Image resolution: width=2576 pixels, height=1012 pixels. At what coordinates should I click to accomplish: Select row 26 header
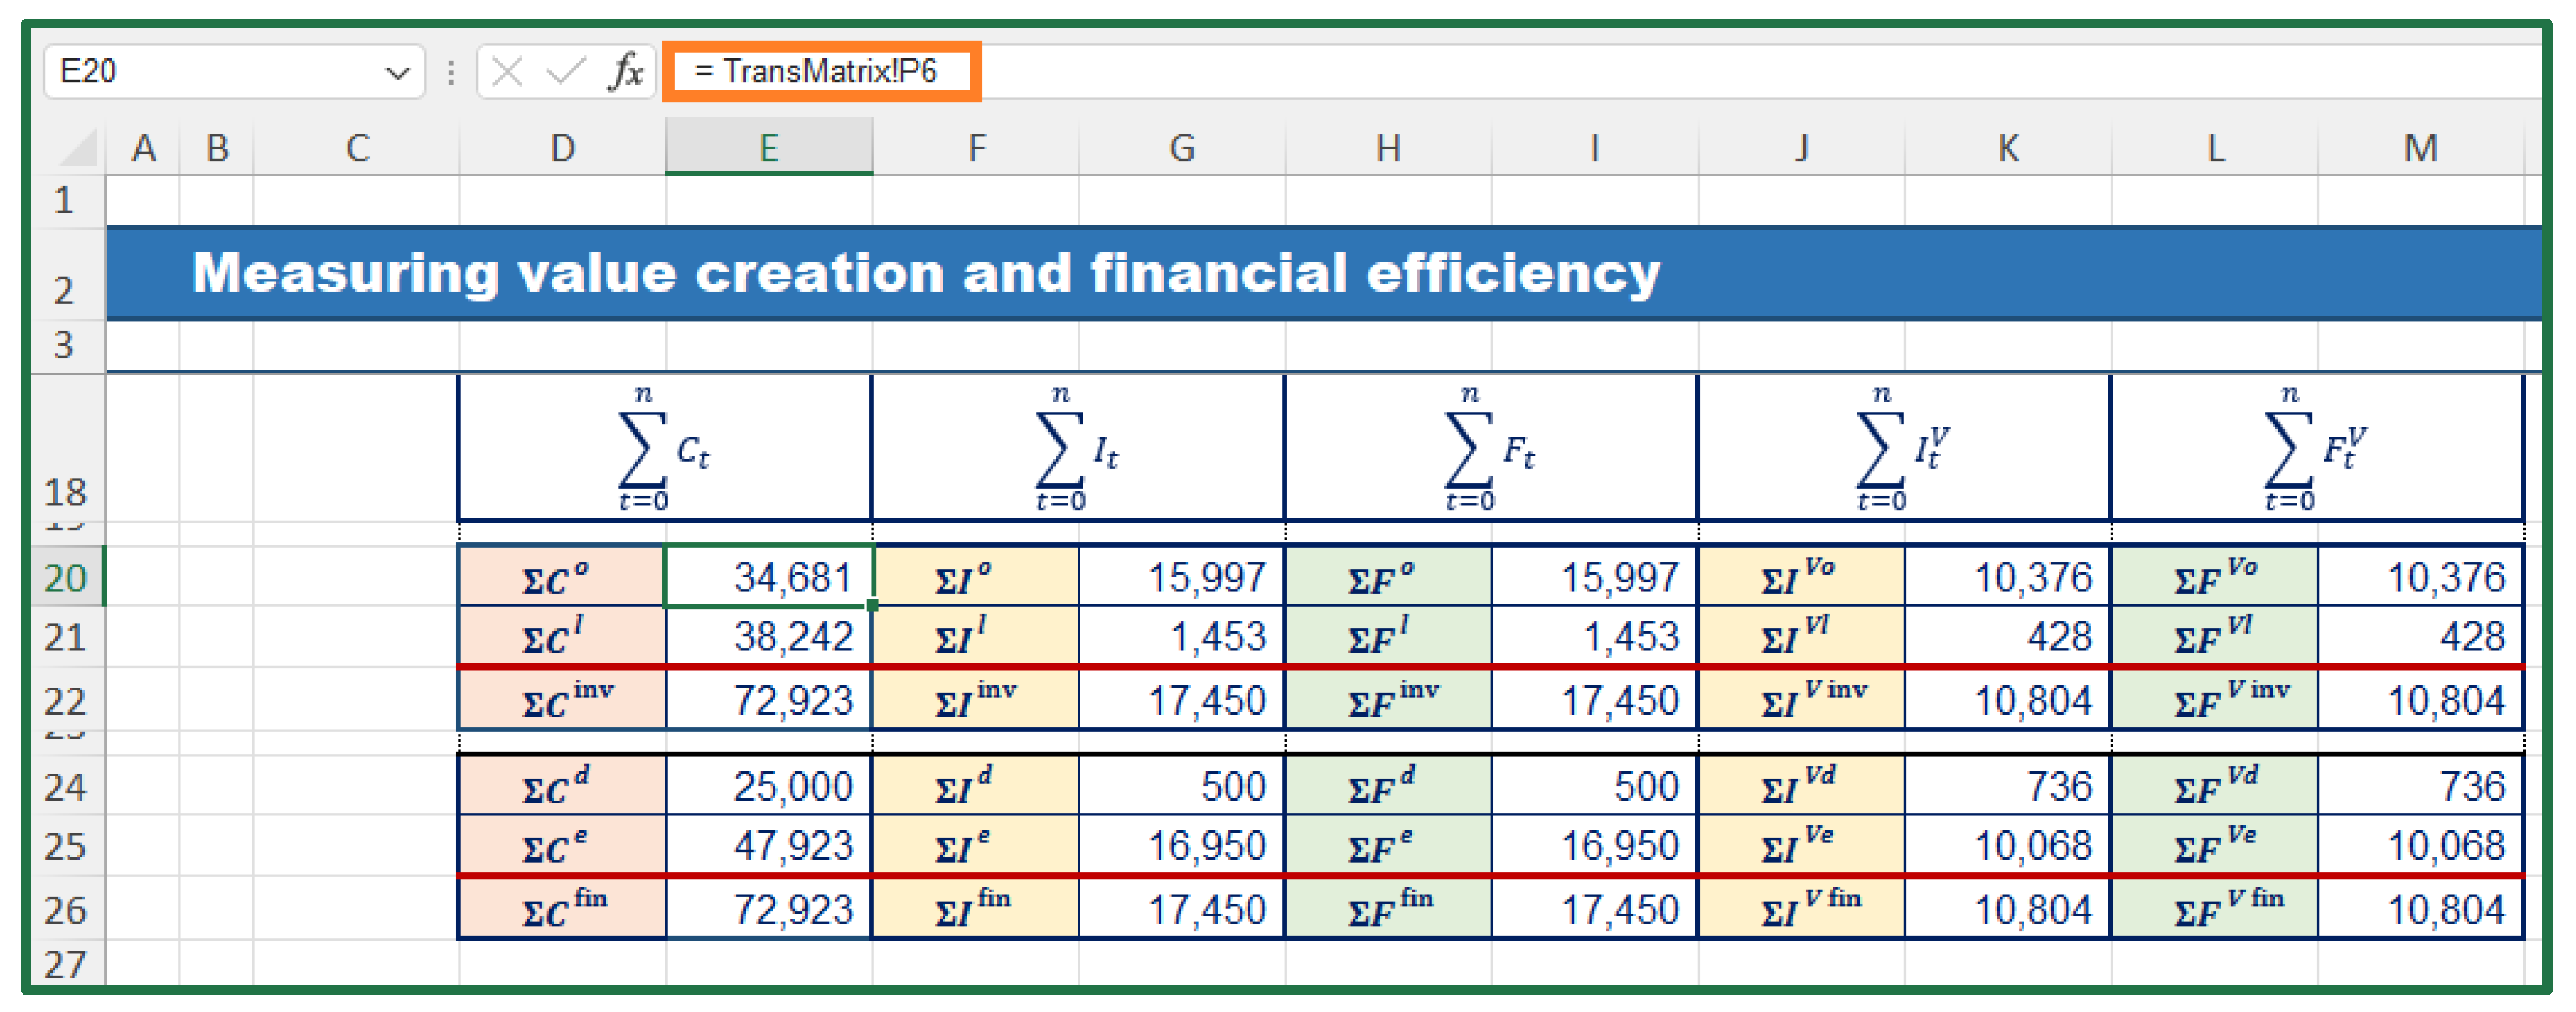[66, 909]
